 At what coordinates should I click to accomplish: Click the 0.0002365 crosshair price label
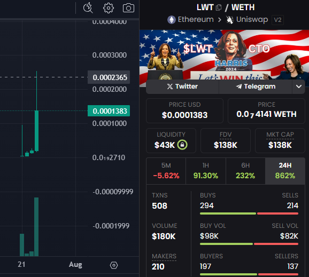point(109,77)
